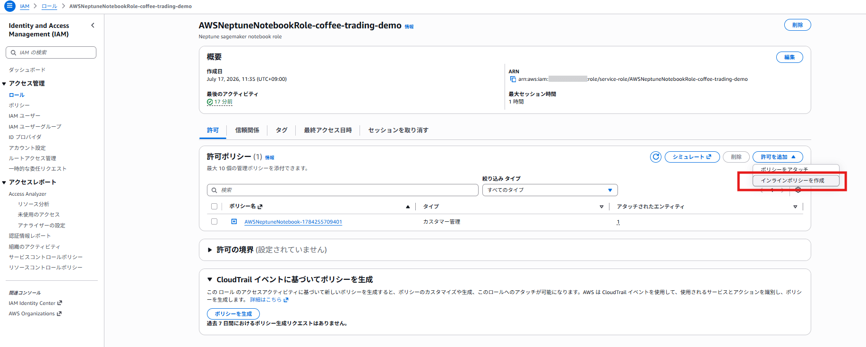Open IAM ユーザーグループ in the sidebar
Screen dimensions: 866x347
pyautogui.click(x=35, y=127)
